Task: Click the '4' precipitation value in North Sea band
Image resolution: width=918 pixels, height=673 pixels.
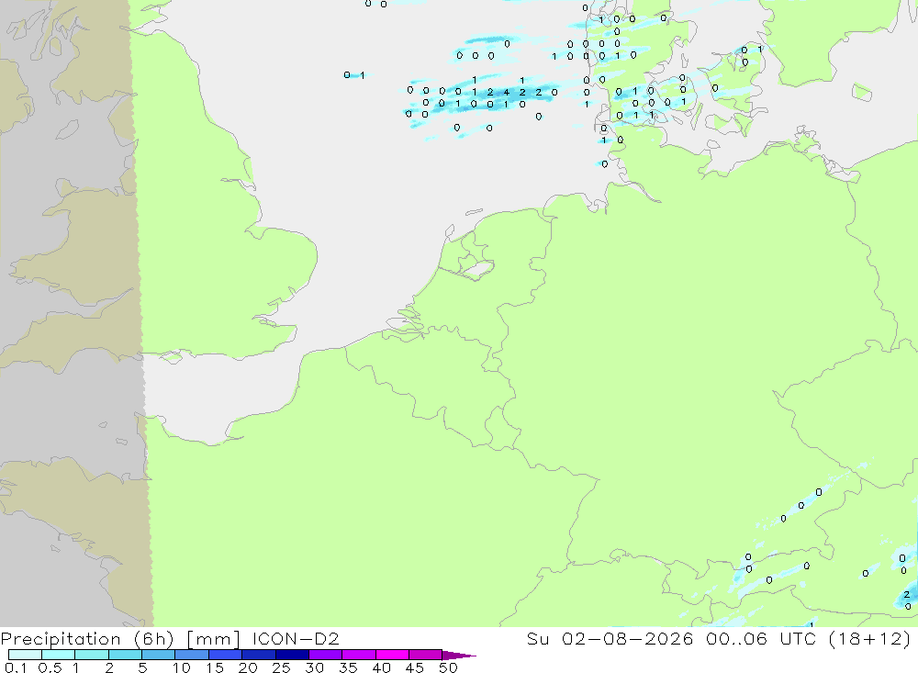Action: point(507,92)
